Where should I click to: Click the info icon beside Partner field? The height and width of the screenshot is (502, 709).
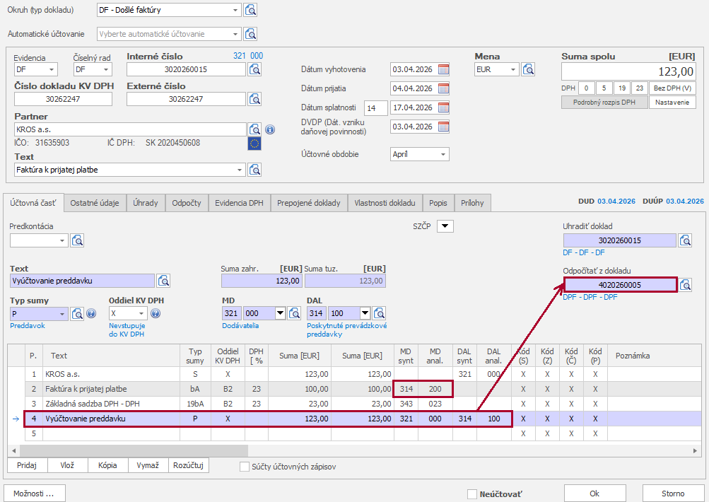(269, 129)
